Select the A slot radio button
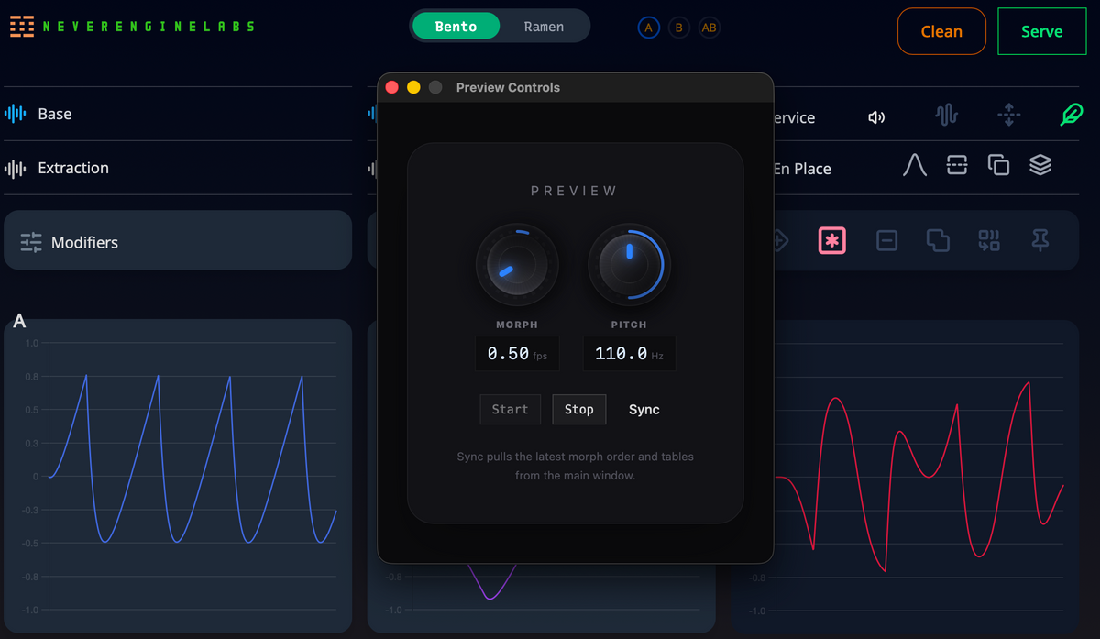The width and height of the screenshot is (1100, 639). [x=648, y=28]
